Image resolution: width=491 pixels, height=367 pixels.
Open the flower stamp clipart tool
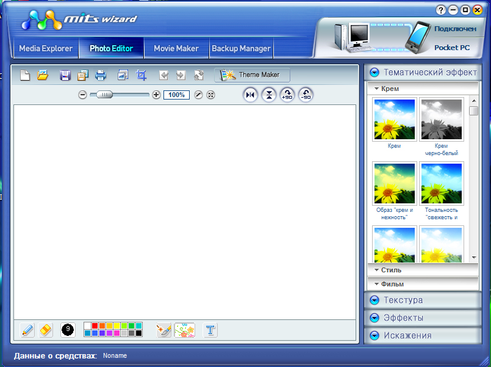click(x=184, y=330)
